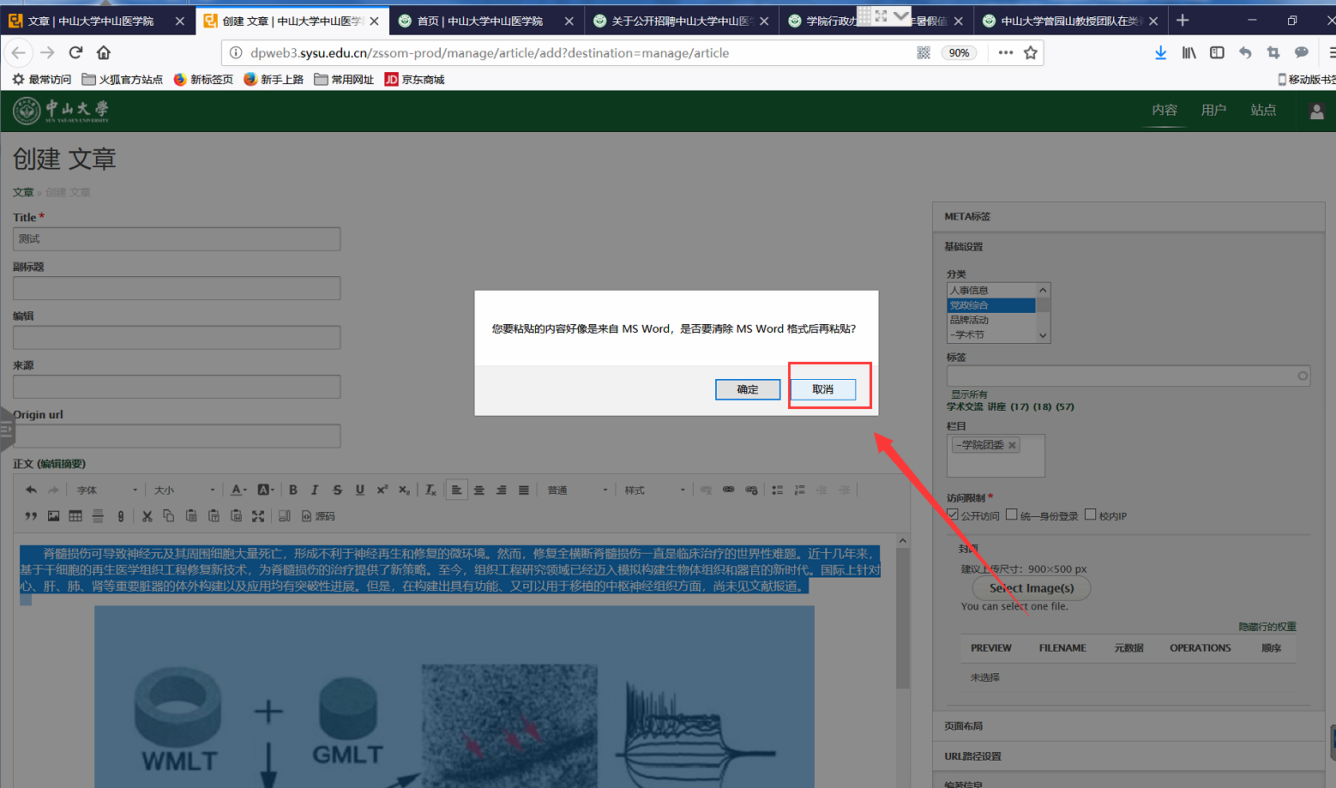Click the editor Undo arrow icon
Screen dimensions: 1336x788
click(31, 490)
